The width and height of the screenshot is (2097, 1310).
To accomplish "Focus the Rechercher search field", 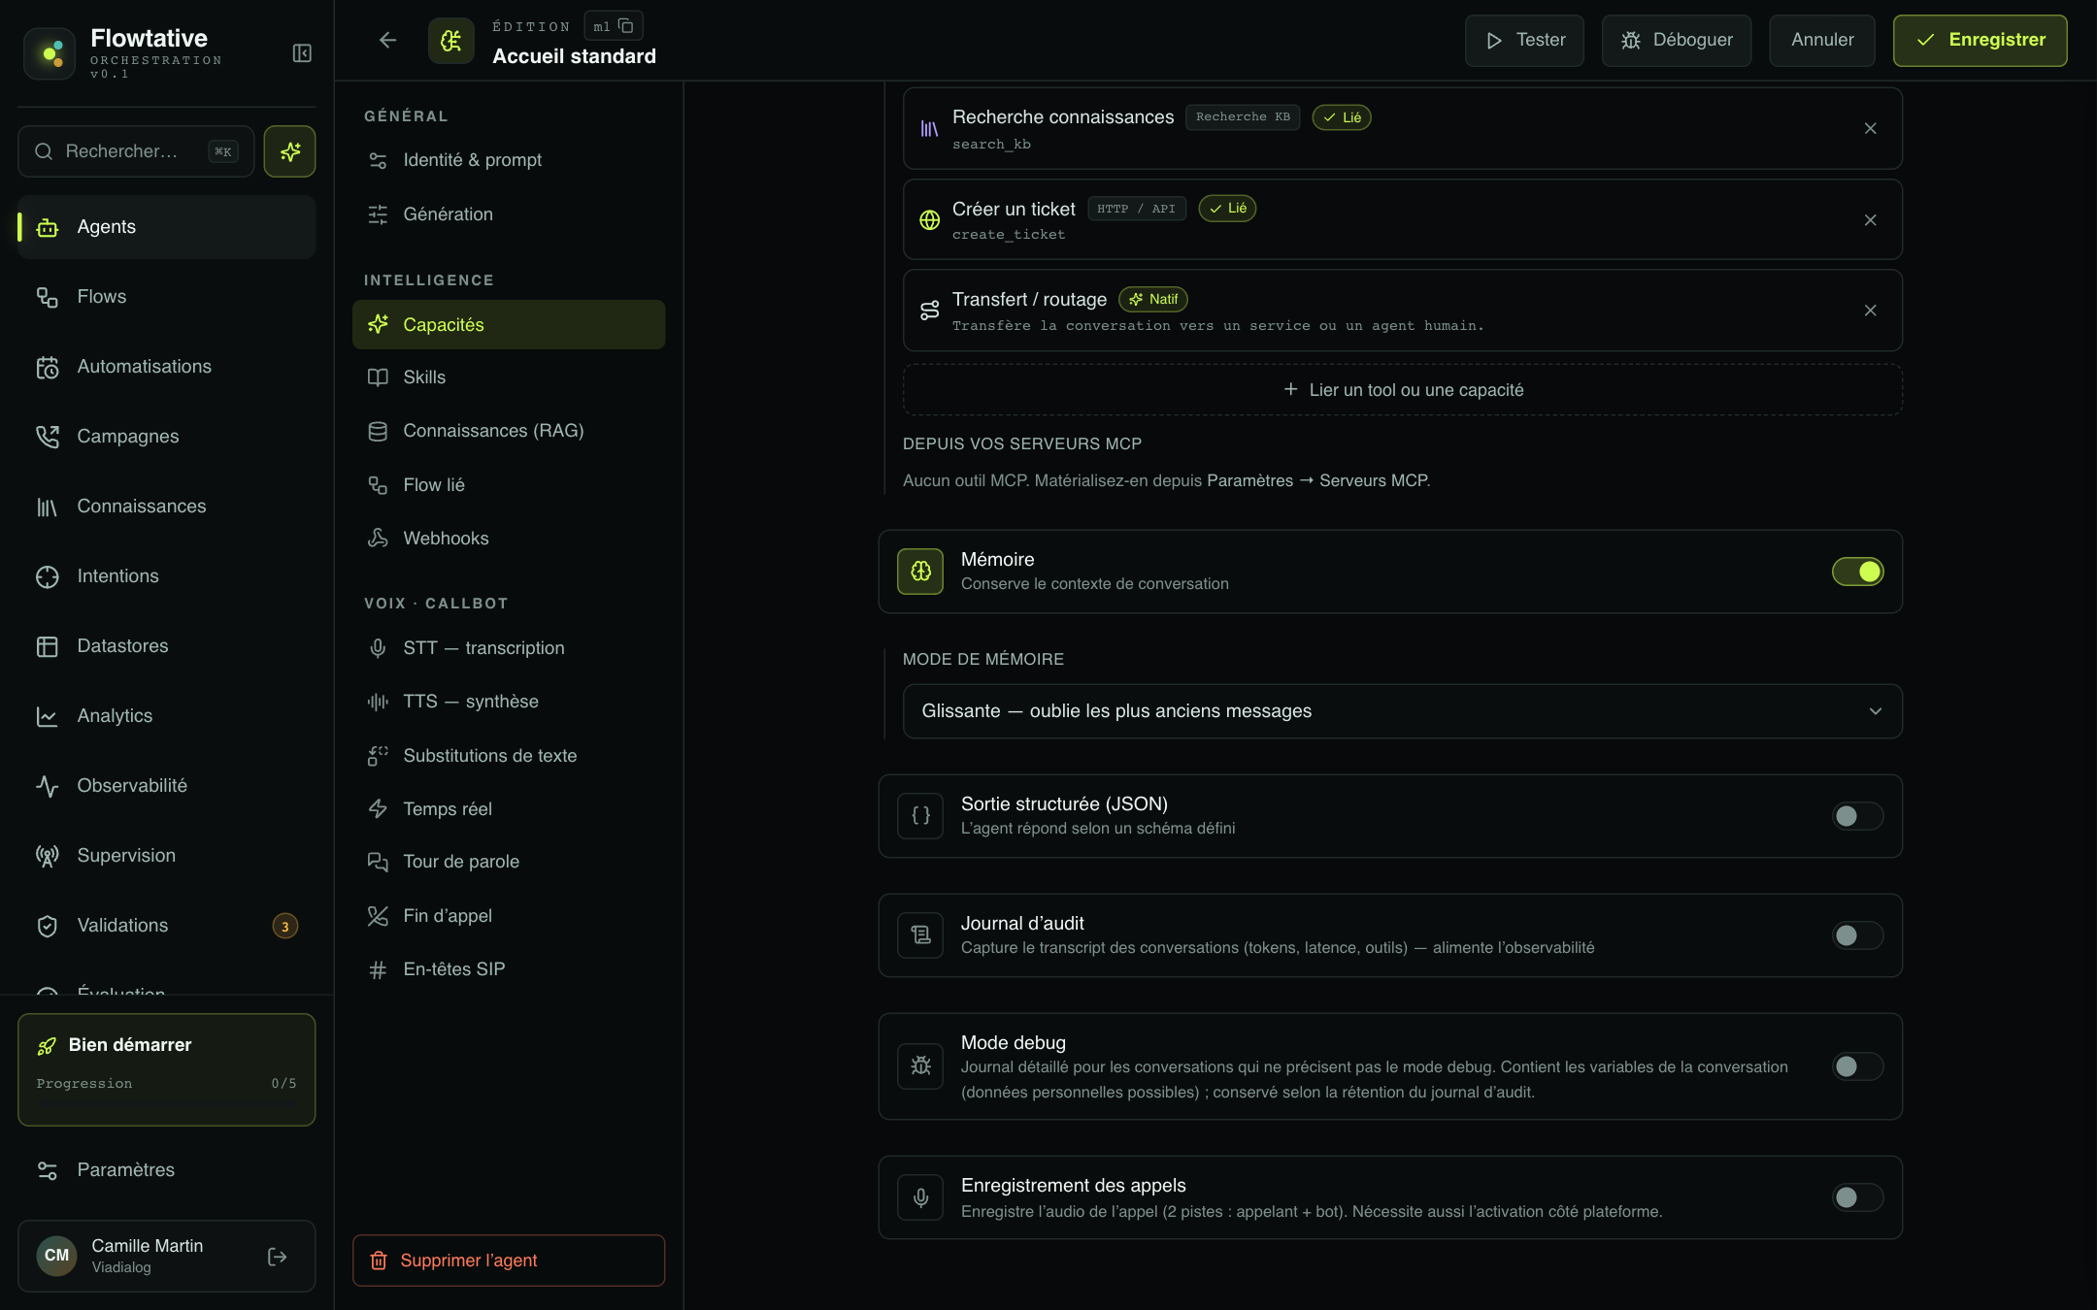I will pos(136,151).
